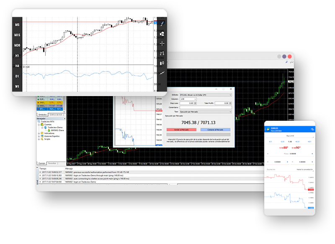The image size is (335, 244).
Task: Click the trade settings icon in mobile header
Action: coord(312,129)
